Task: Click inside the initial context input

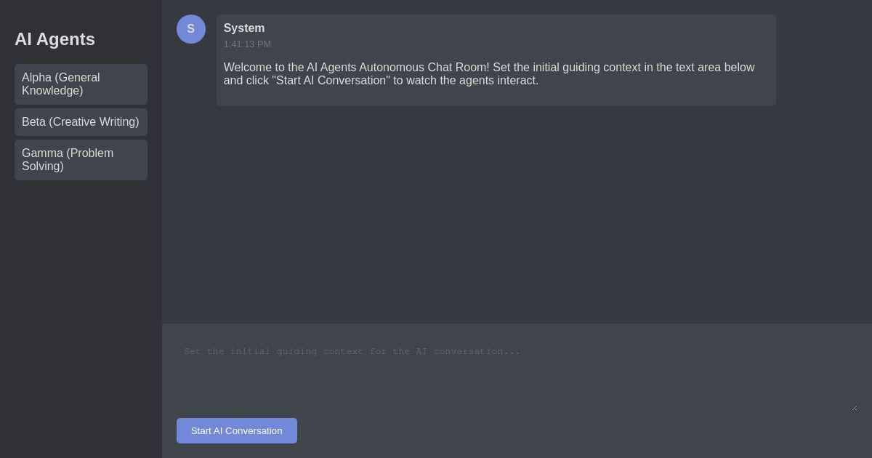Action: click(517, 371)
